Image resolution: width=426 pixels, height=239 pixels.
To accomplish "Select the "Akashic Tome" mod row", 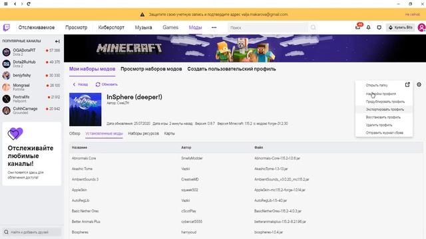I will [246, 169].
